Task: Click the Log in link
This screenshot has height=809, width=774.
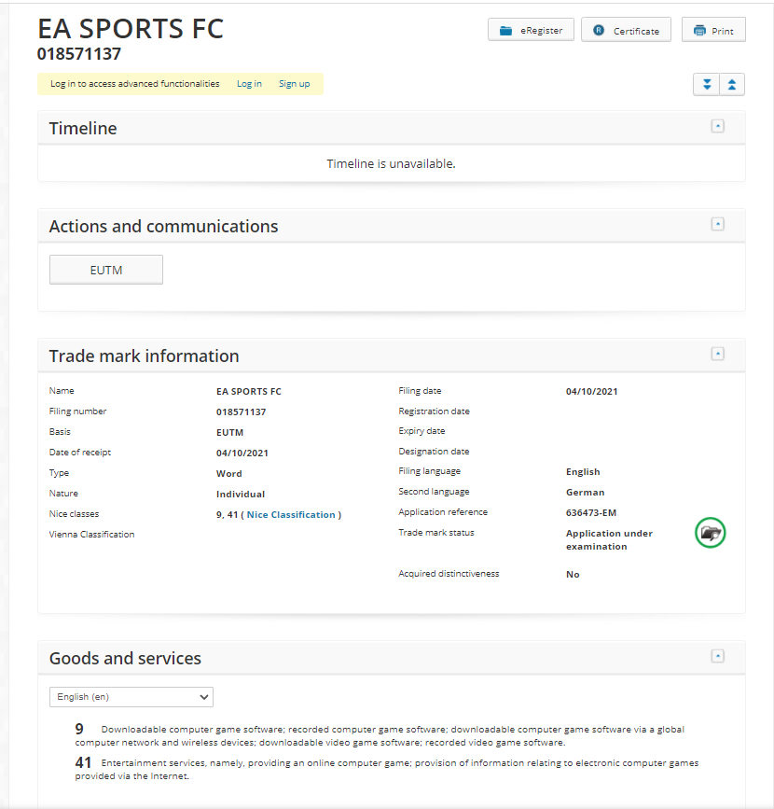Action: [x=249, y=84]
